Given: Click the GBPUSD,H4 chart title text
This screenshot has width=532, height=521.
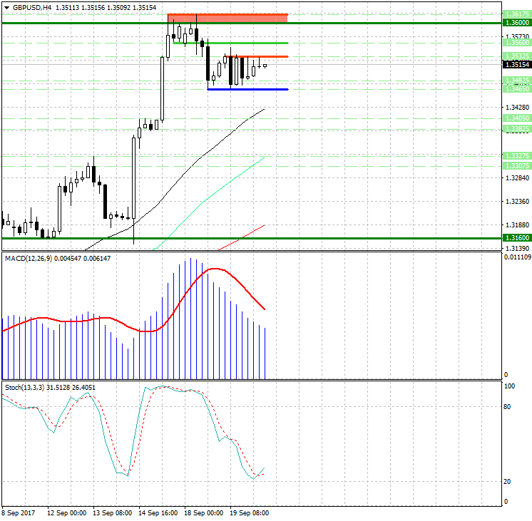Looking at the screenshot, I should click(32, 7).
